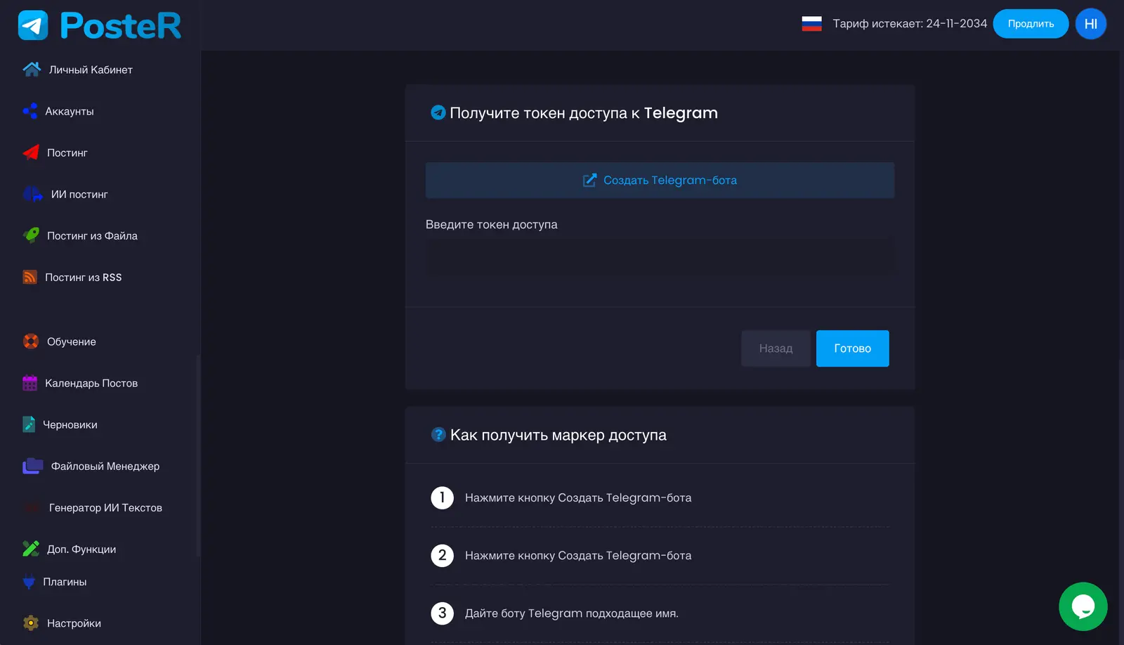Open Обучение in the sidebar
1124x645 pixels.
72,341
